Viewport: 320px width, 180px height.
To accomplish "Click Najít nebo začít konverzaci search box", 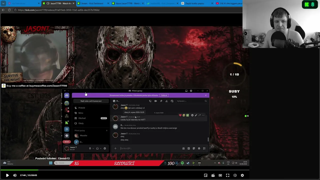I will click(91, 101).
